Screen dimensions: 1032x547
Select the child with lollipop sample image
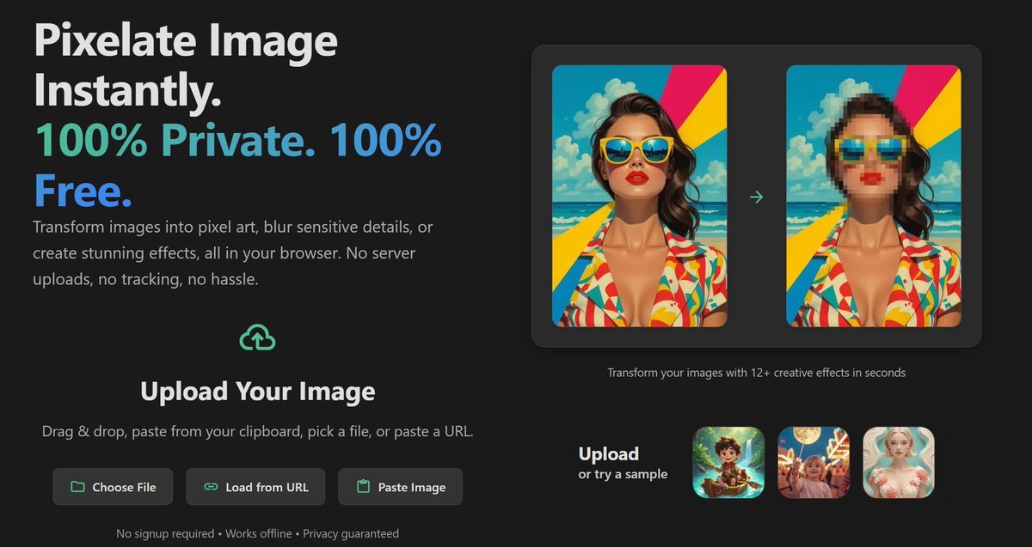(814, 463)
